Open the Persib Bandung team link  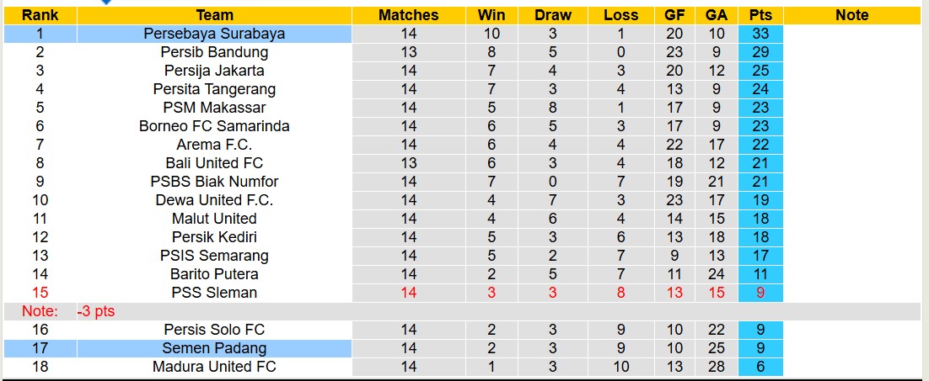[x=214, y=52]
